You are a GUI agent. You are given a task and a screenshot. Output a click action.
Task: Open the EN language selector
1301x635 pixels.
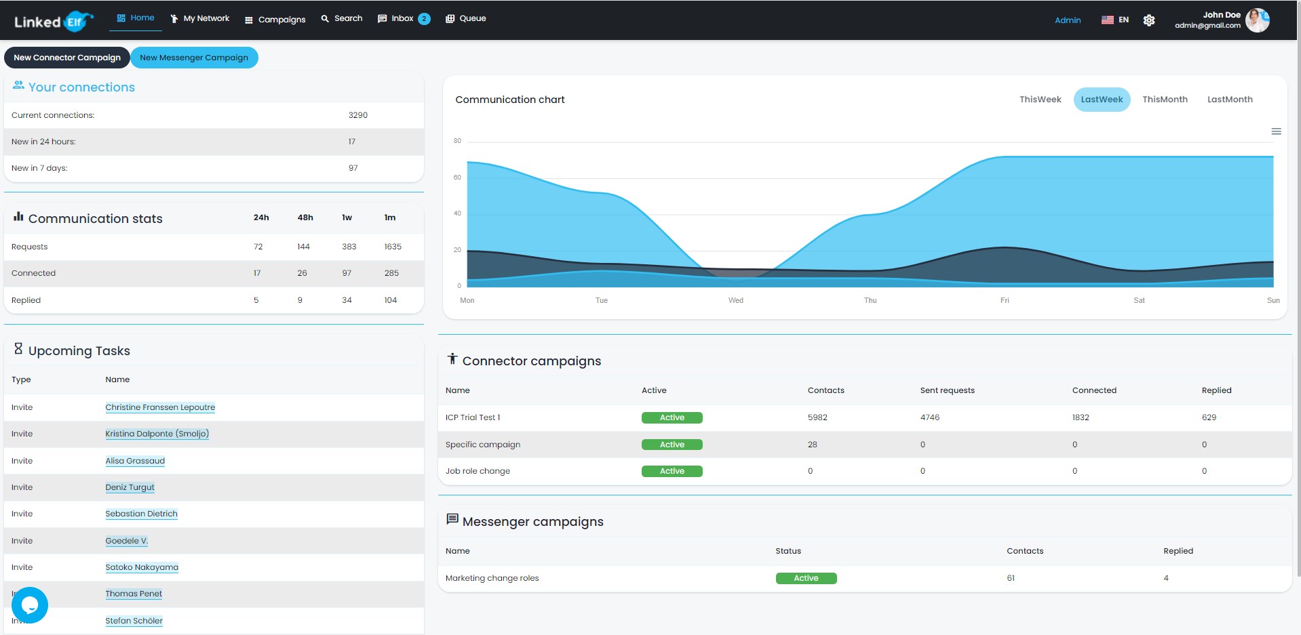pos(1123,20)
